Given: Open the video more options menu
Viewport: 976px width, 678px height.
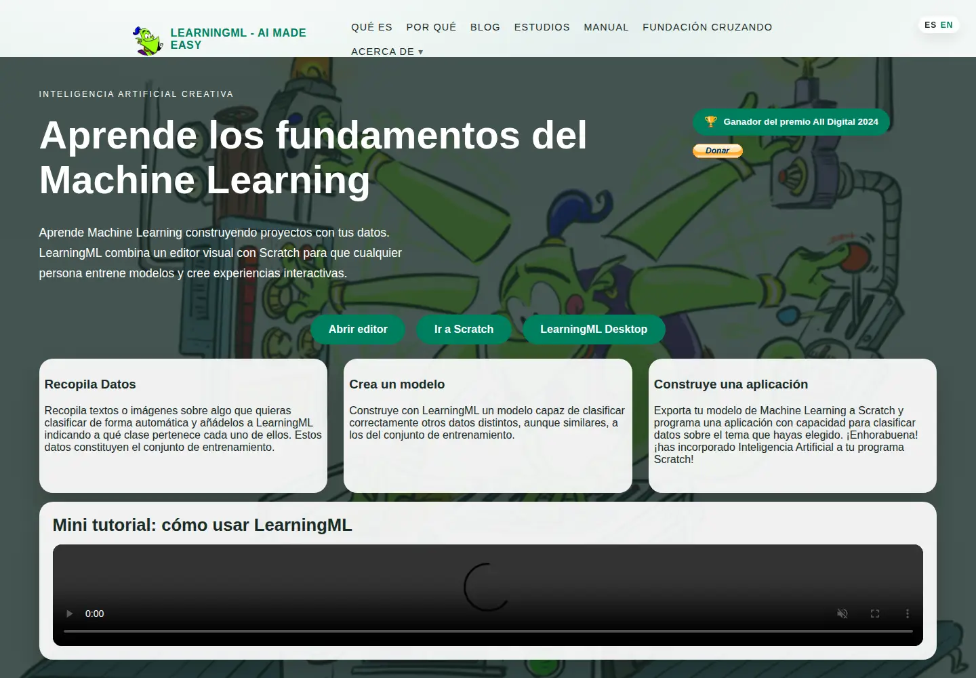Looking at the screenshot, I should tap(908, 614).
